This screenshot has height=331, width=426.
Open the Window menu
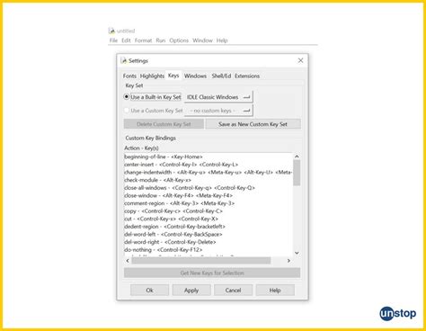(x=202, y=40)
